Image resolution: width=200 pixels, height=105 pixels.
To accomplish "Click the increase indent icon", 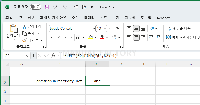I will click(x=159, y=37).
